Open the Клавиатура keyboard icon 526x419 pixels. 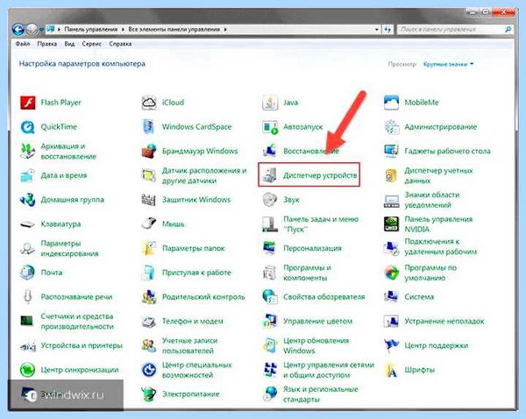[x=28, y=224]
